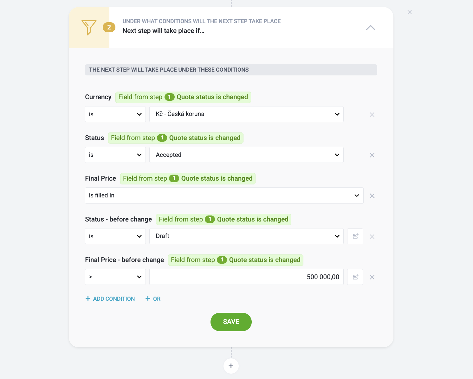Add a new step with the plus circle
Image resolution: width=473 pixels, height=379 pixels.
231,366
